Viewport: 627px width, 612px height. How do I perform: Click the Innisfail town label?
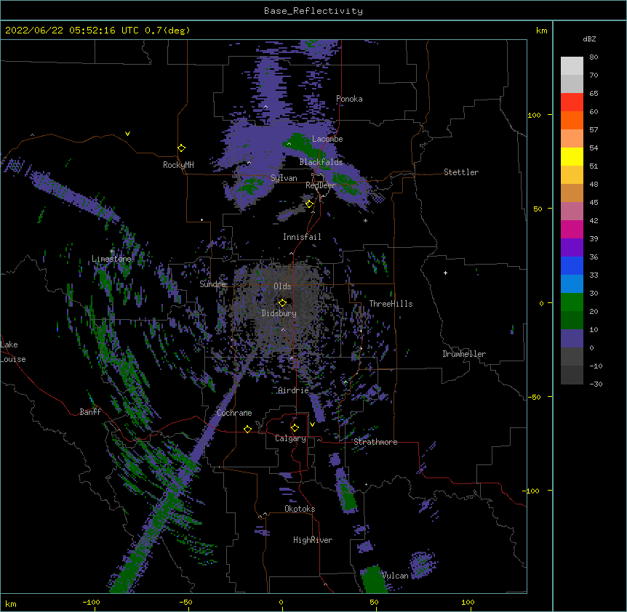(x=302, y=237)
